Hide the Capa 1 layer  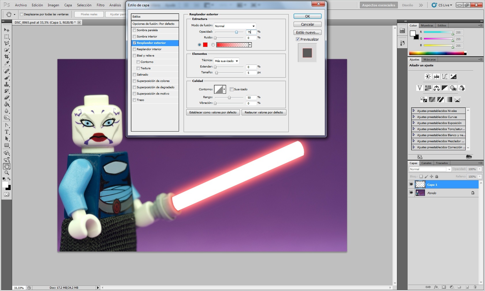(x=411, y=184)
